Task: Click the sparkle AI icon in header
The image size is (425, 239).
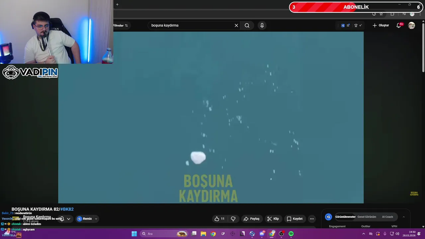Action: pos(361,26)
